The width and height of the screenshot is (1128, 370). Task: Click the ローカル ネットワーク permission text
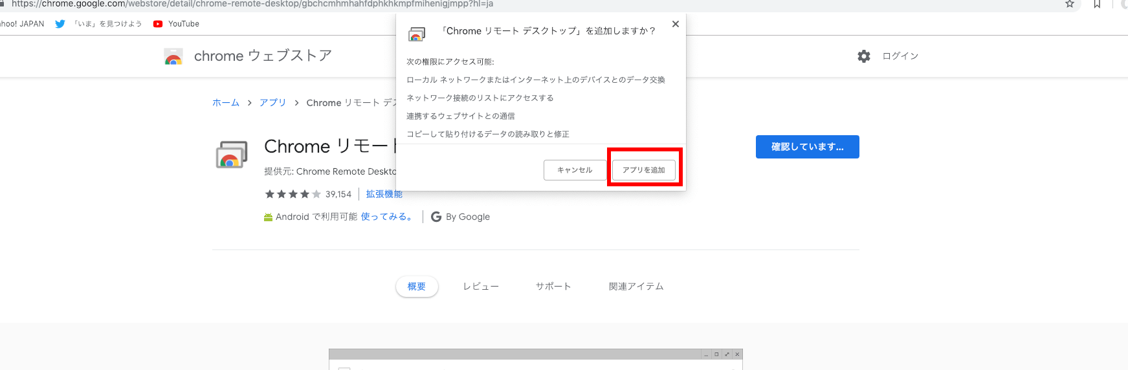tap(536, 80)
